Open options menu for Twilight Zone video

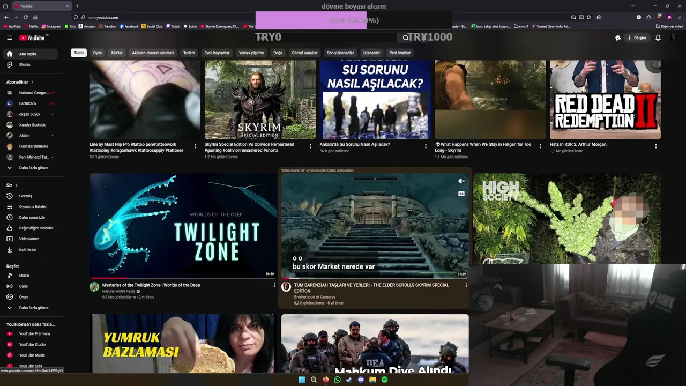pyautogui.click(x=275, y=286)
